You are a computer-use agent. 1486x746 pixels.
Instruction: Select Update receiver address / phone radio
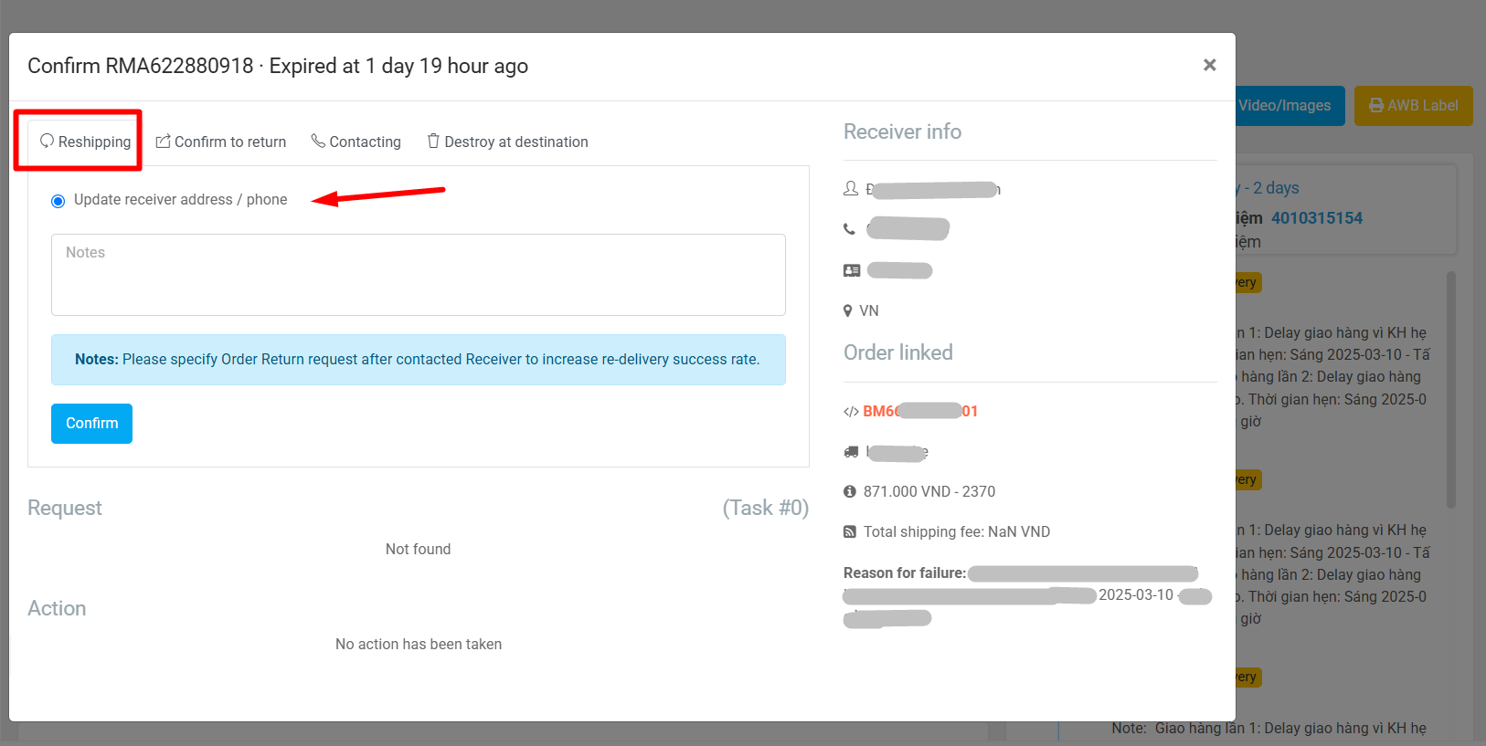point(58,201)
